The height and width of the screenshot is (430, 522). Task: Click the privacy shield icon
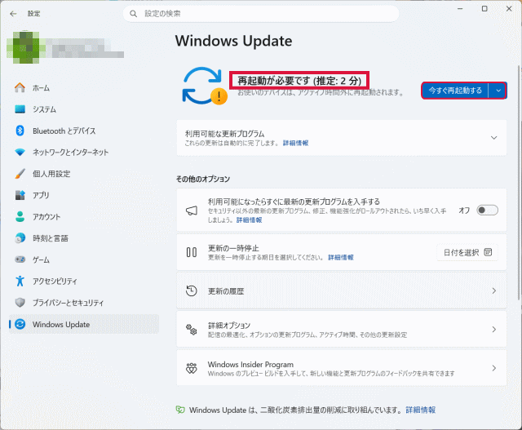20,303
